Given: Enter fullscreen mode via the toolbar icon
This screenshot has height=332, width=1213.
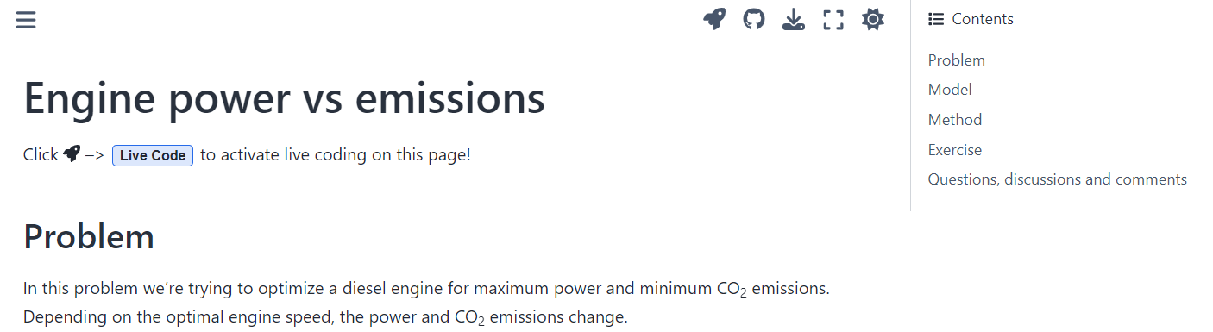Looking at the screenshot, I should [x=833, y=19].
